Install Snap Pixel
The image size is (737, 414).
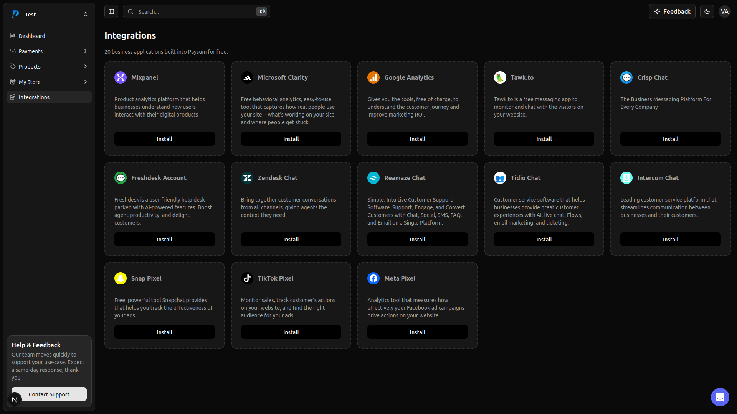tap(164, 332)
